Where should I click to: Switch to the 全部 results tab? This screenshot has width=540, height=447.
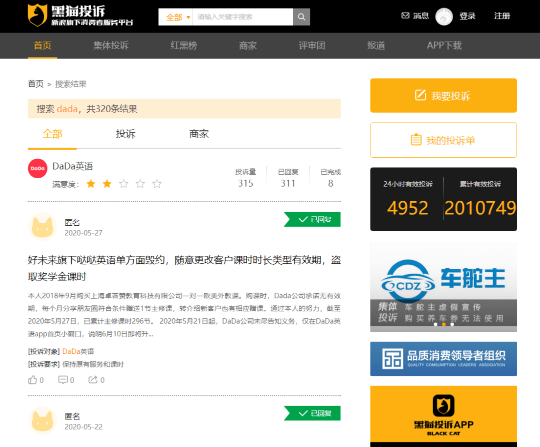tap(52, 134)
